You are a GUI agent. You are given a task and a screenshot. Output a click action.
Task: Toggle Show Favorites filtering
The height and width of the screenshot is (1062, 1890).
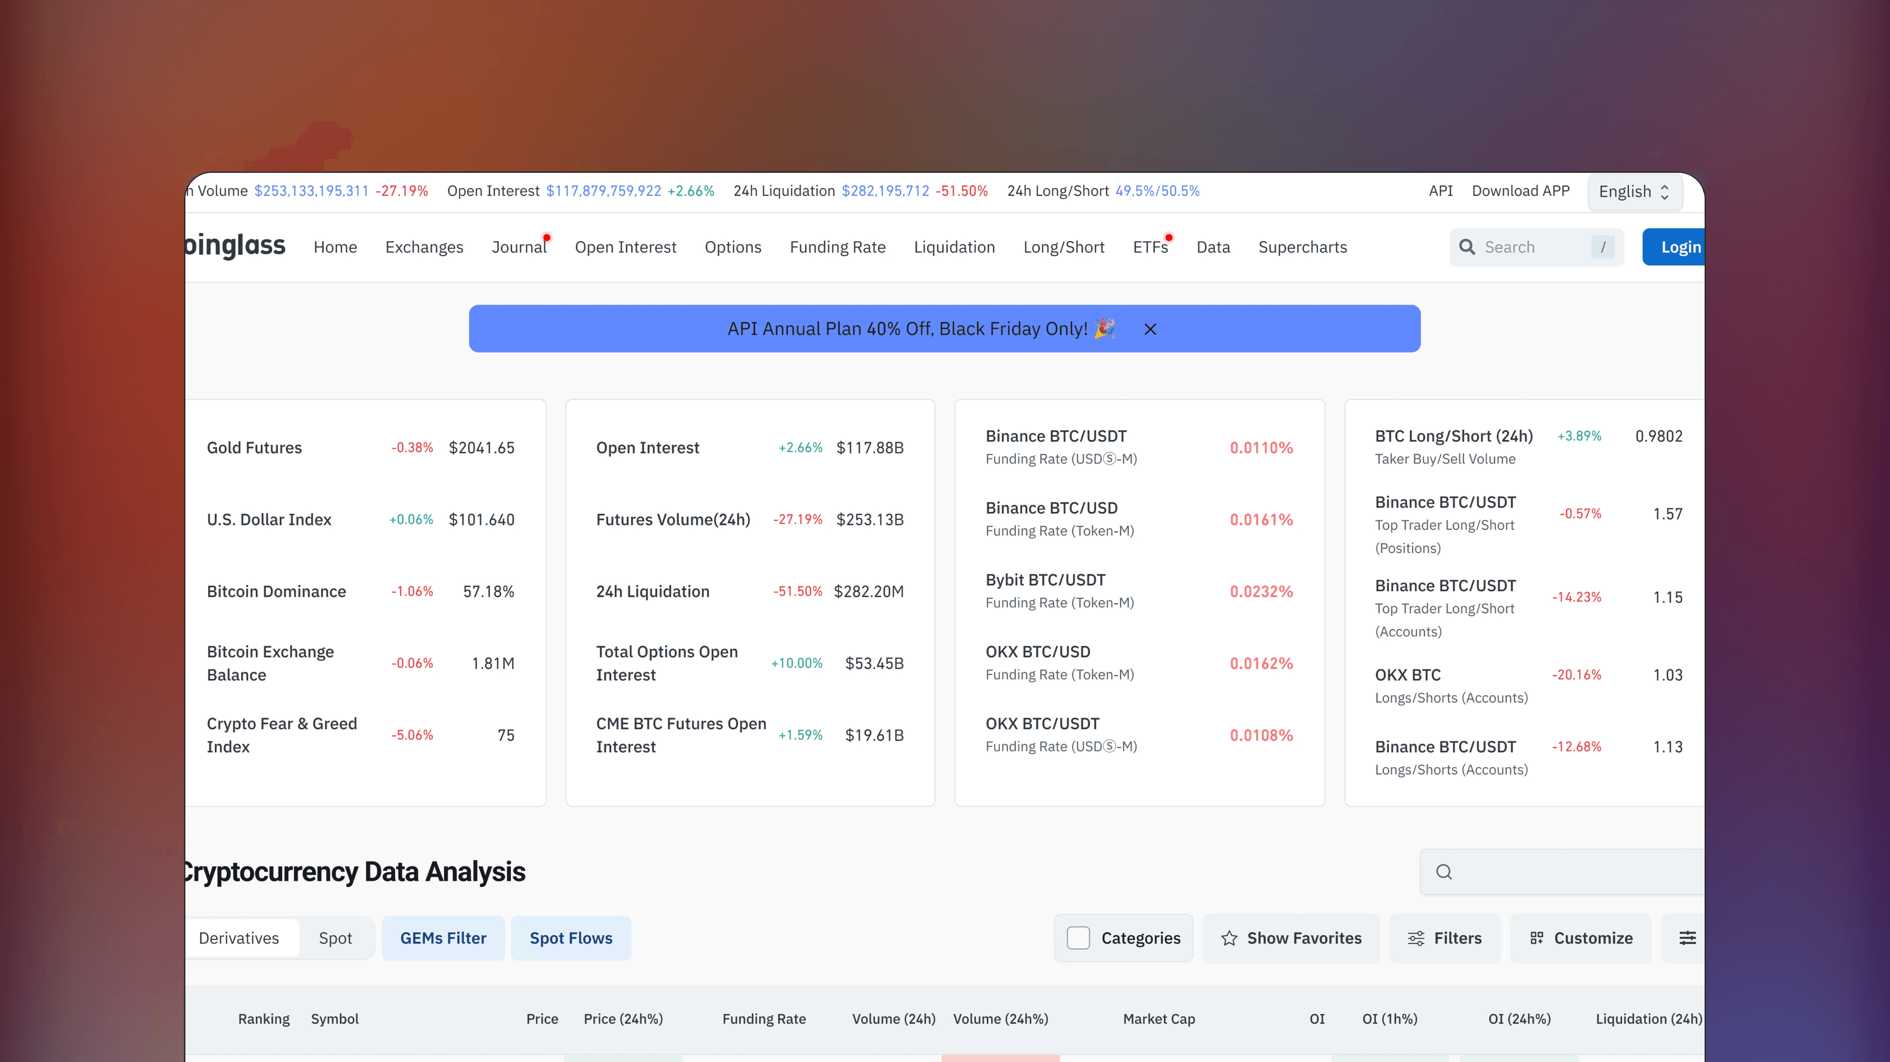coord(1291,938)
